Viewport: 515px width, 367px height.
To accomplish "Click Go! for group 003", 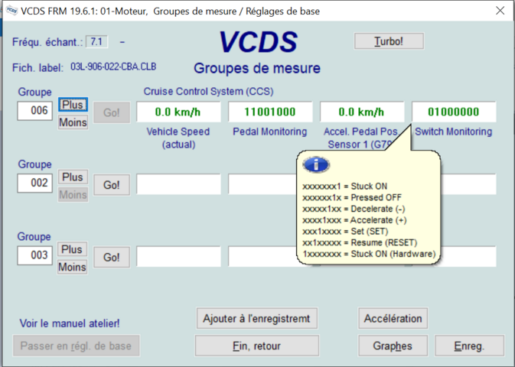I will click(x=112, y=257).
